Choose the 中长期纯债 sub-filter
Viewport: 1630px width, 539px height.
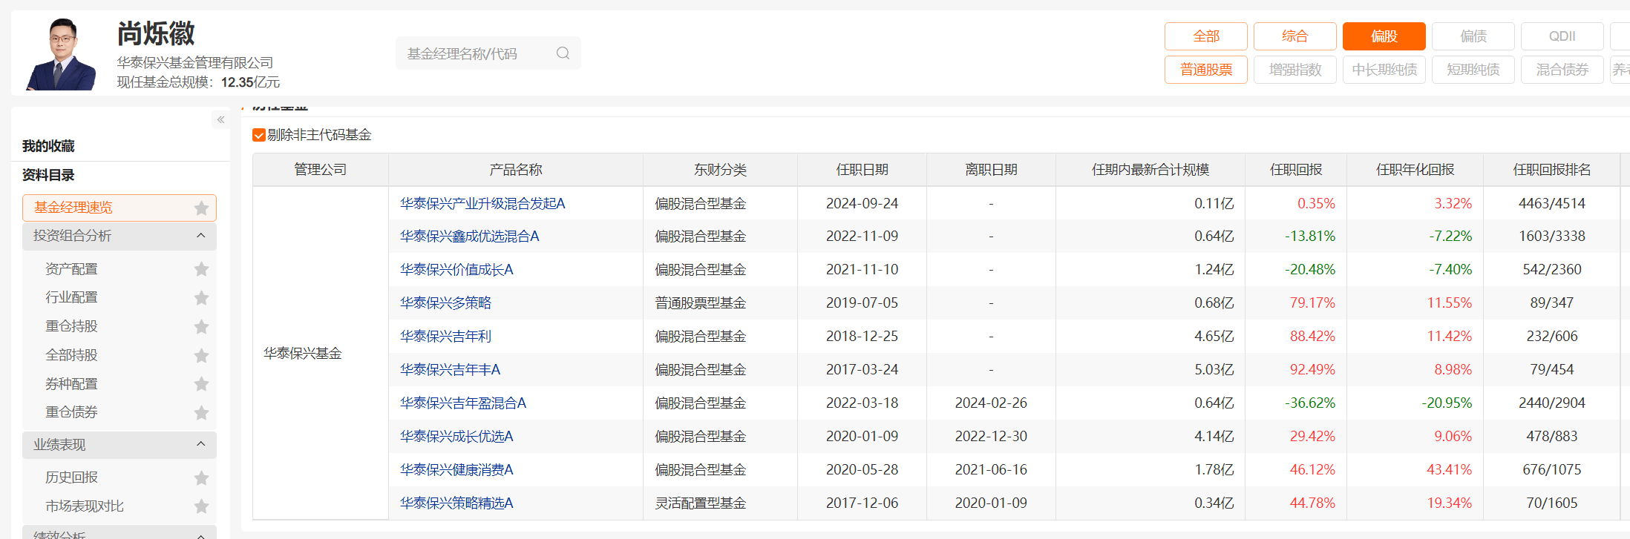(x=1384, y=70)
